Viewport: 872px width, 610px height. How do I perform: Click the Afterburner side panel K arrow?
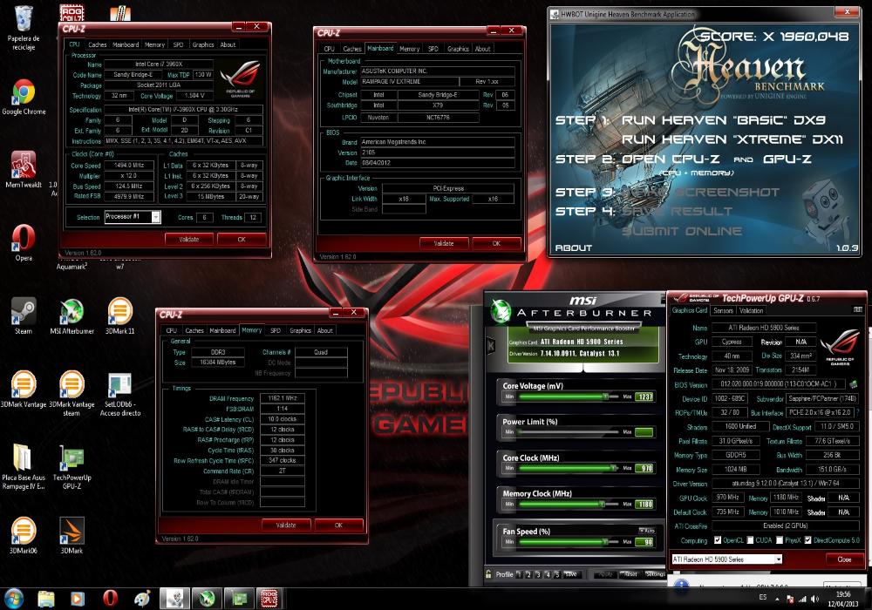(491, 346)
